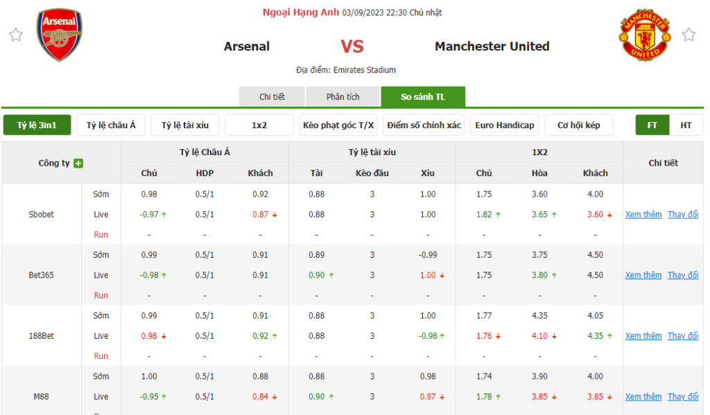Open Xem thêm link for Sbobet
This screenshot has height=415, width=710.
tap(643, 215)
